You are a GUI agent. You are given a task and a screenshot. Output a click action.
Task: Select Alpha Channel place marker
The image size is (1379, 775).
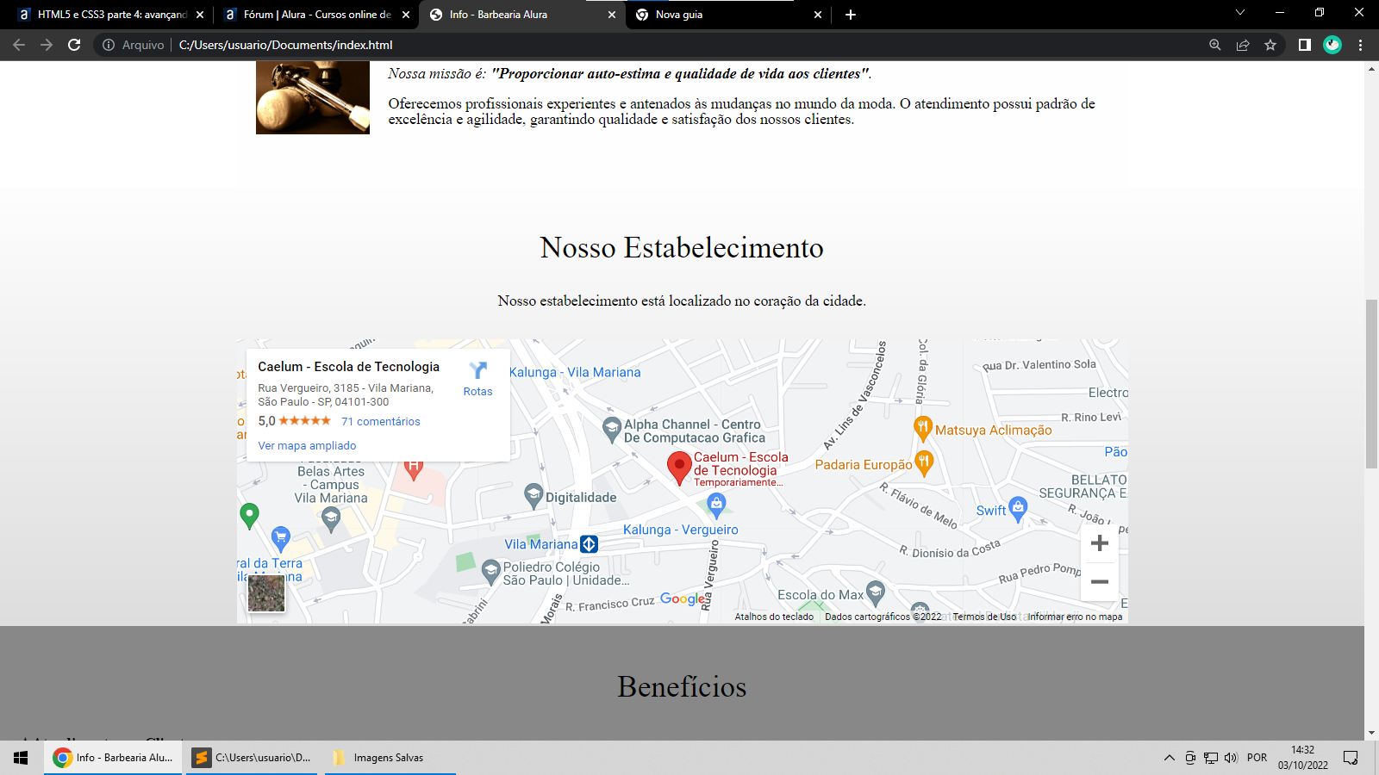pos(612,428)
